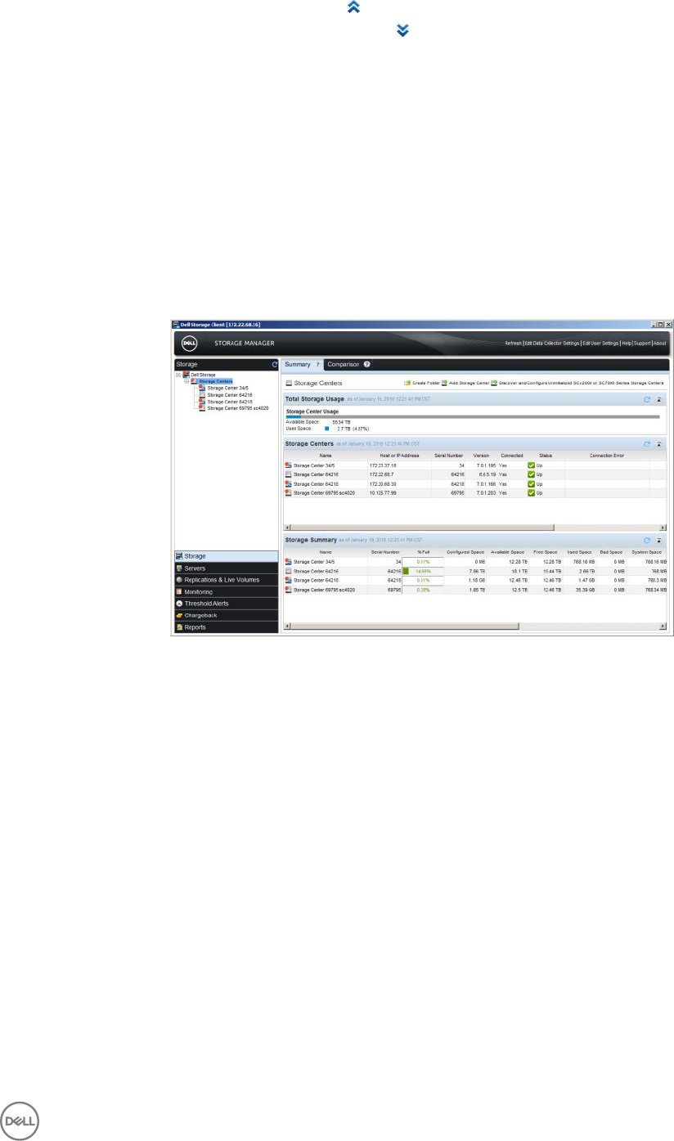Click %Full bar for Storage Center 64216
This screenshot has height=1141, width=674.
423,571
